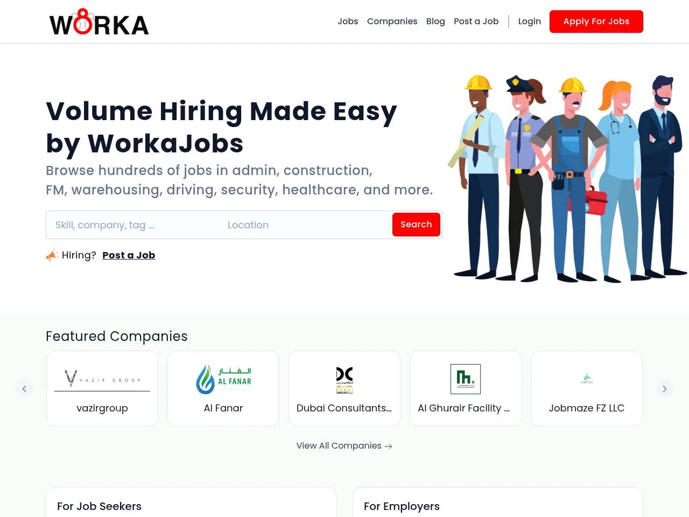Go to Companies in navigation
Image resolution: width=689 pixels, height=517 pixels.
[x=392, y=22]
